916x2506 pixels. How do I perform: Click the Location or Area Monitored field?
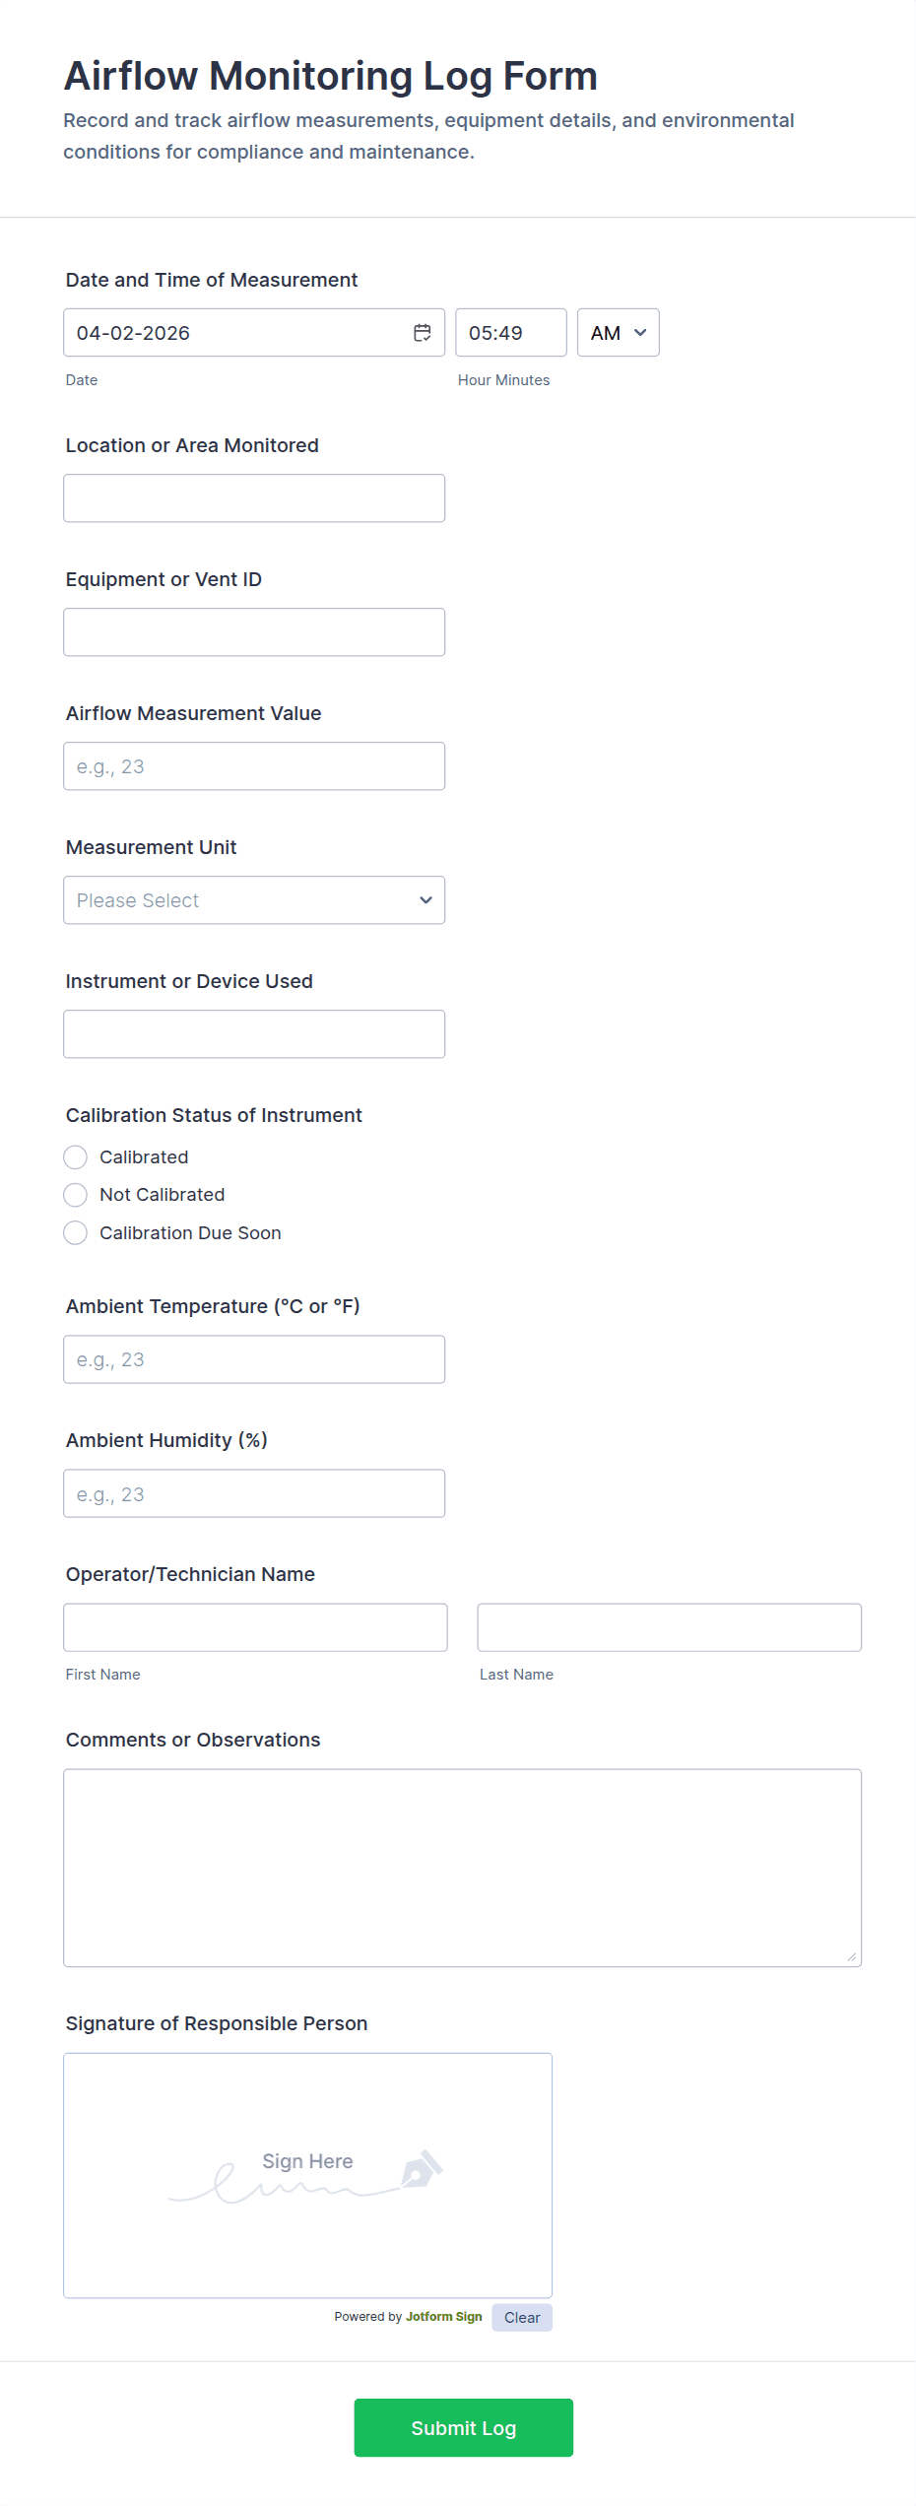point(254,498)
